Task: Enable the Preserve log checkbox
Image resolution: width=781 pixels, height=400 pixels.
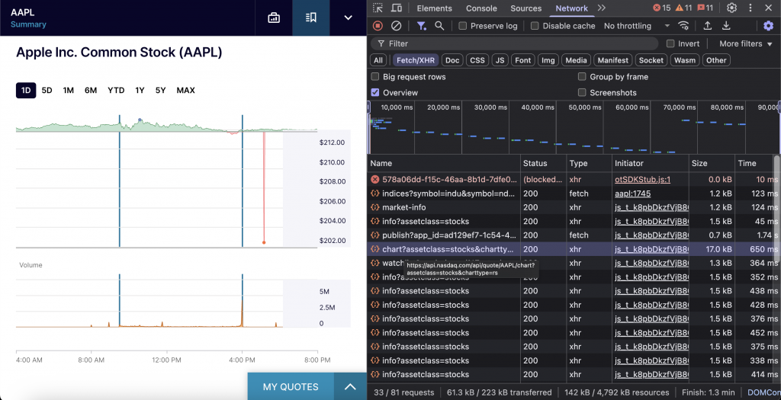Action: click(x=463, y=26)
